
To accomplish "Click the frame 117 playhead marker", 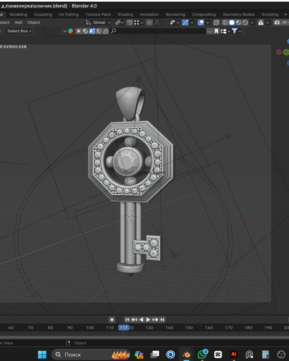I will (124, 328).
